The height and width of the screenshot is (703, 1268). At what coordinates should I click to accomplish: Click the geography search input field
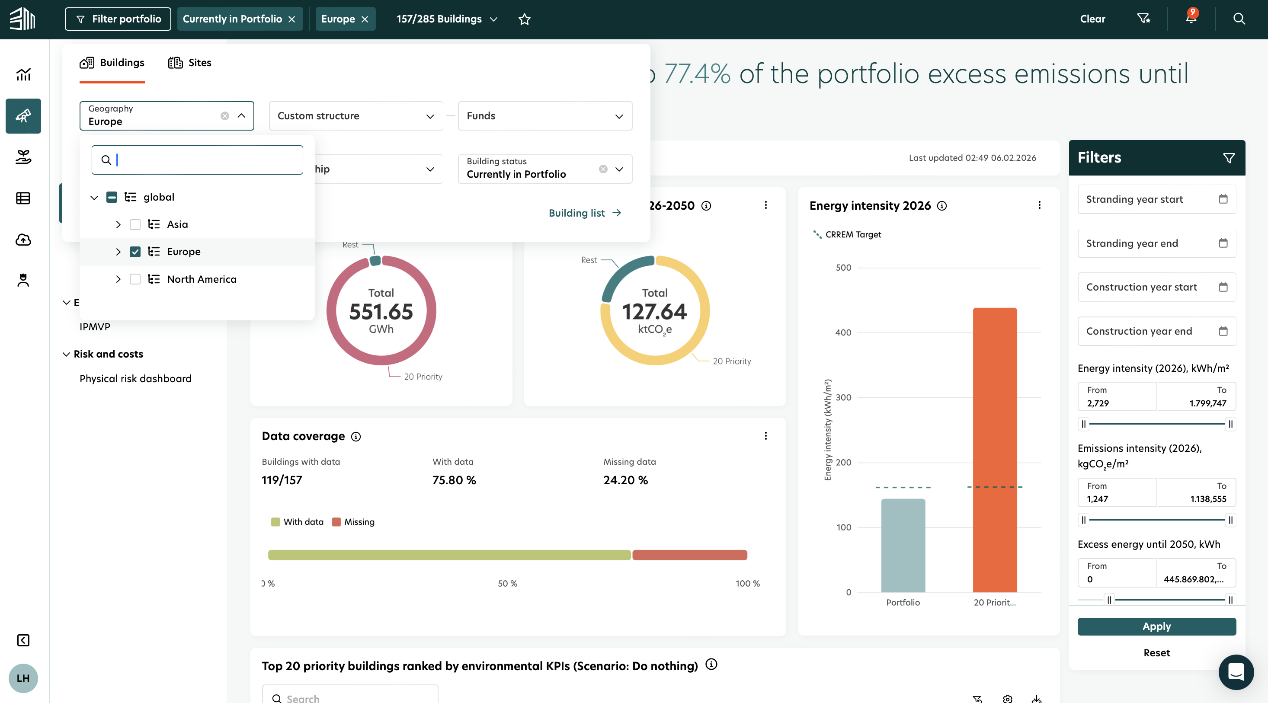[x=207, y=160]
